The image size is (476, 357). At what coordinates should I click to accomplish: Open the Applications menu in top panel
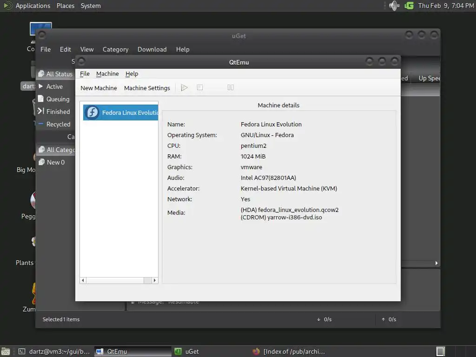(33, 6)
